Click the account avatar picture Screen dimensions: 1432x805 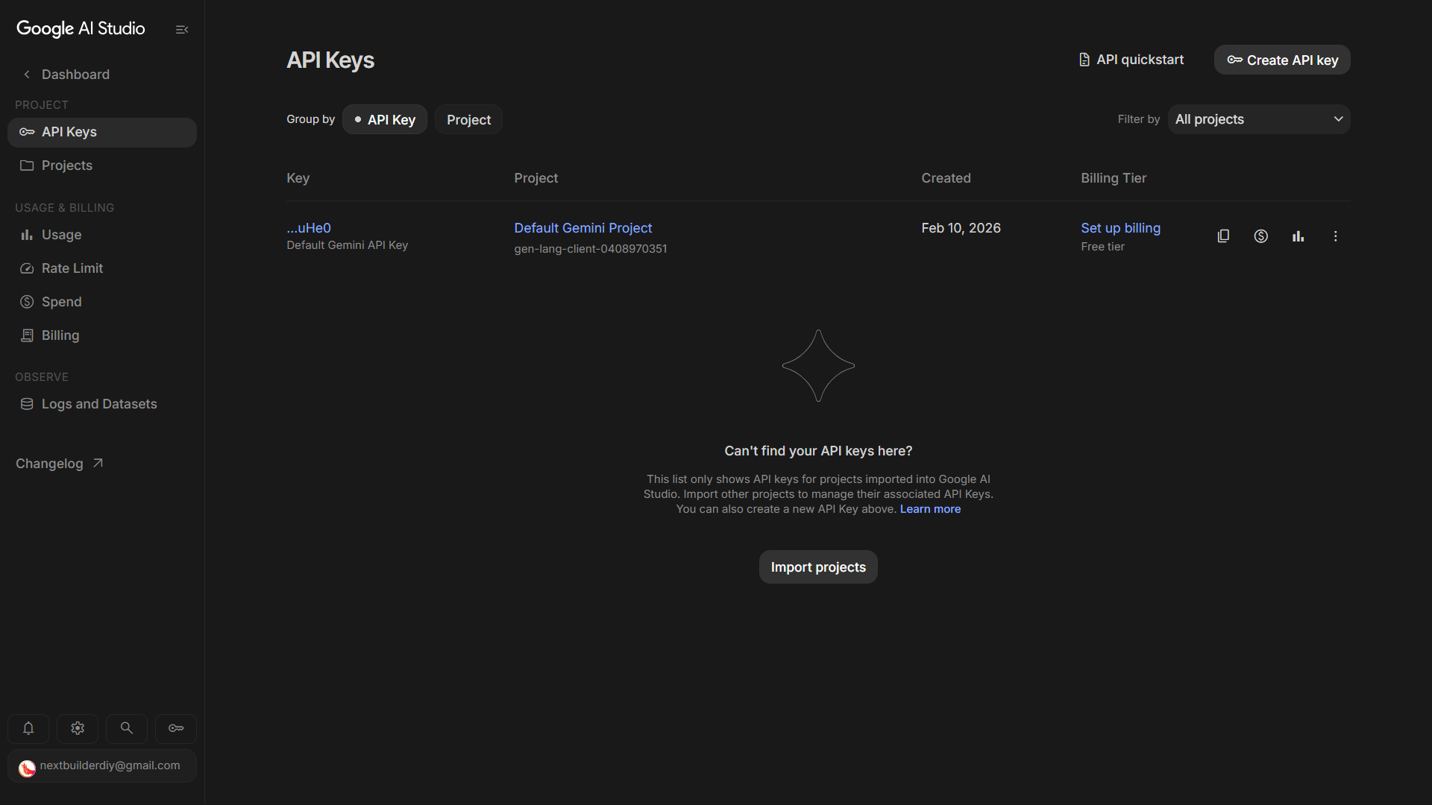(27, 768)
